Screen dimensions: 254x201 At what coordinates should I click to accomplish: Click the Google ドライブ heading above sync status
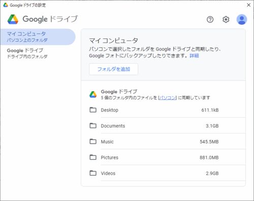(x=119, y=91)
